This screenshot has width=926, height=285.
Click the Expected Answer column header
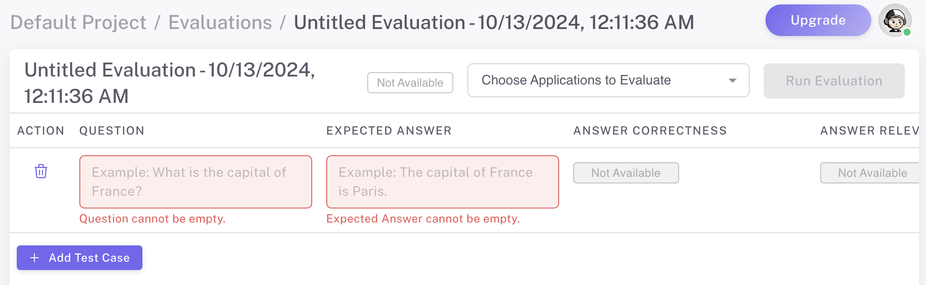pos(388,131)
